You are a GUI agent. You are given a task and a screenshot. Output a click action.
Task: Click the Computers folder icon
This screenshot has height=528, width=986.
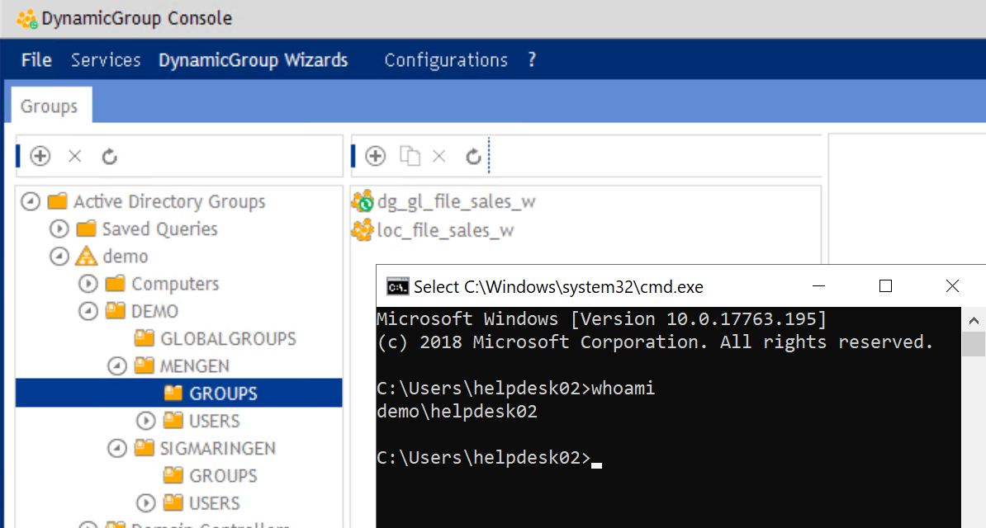point(115,284)
